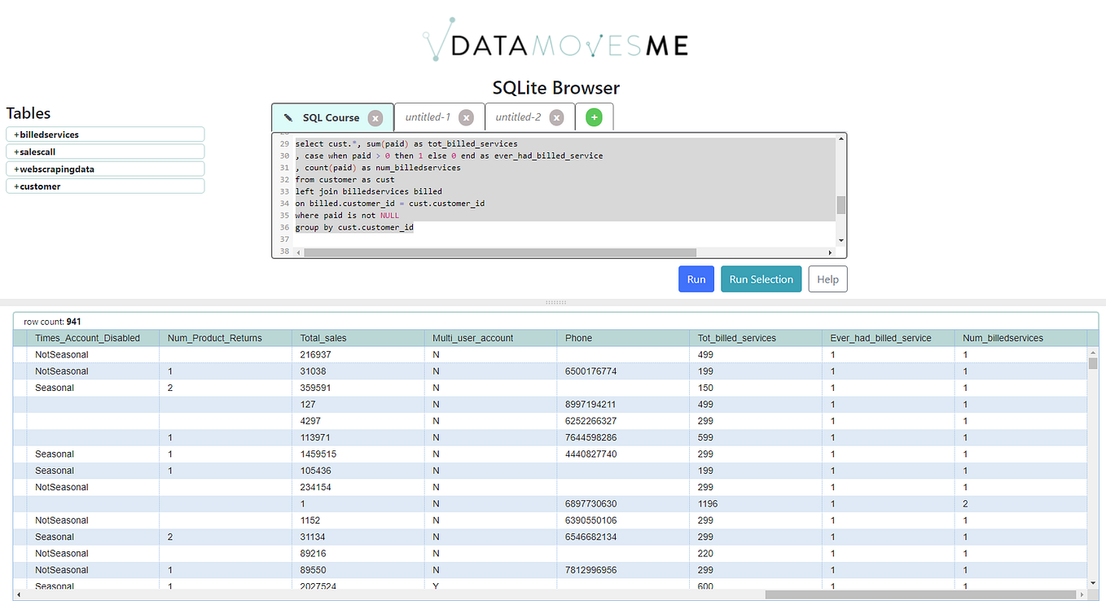Viewport: 1106px width, 601px height.
Task: Click the right arrow of editor horizontal scrollbar
Action: 832,252
